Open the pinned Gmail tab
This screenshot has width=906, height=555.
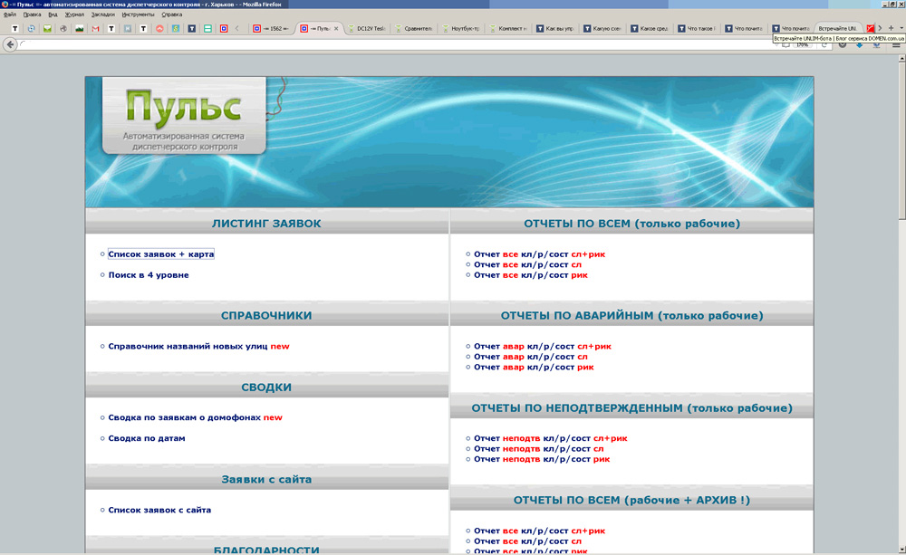[95, 29]
